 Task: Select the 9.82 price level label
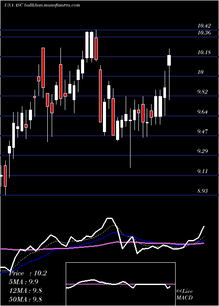pyautogui.click(x=203, y=92)
